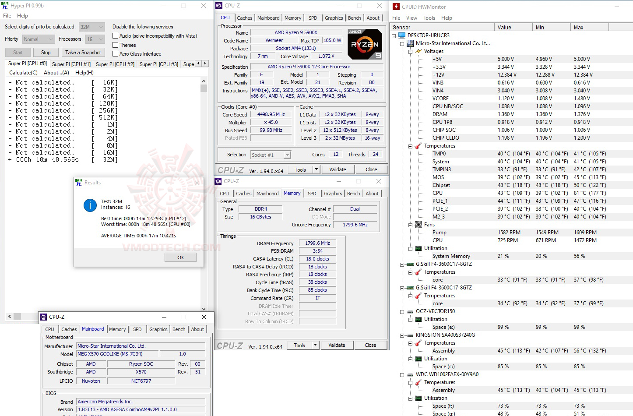The image size is (633, 416).
Task: Collapse the Fans tree node
Action: point(410,225)
